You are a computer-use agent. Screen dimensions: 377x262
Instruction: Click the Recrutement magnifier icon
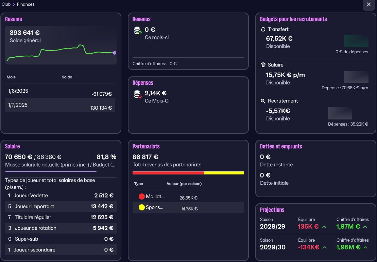point(263,101)
